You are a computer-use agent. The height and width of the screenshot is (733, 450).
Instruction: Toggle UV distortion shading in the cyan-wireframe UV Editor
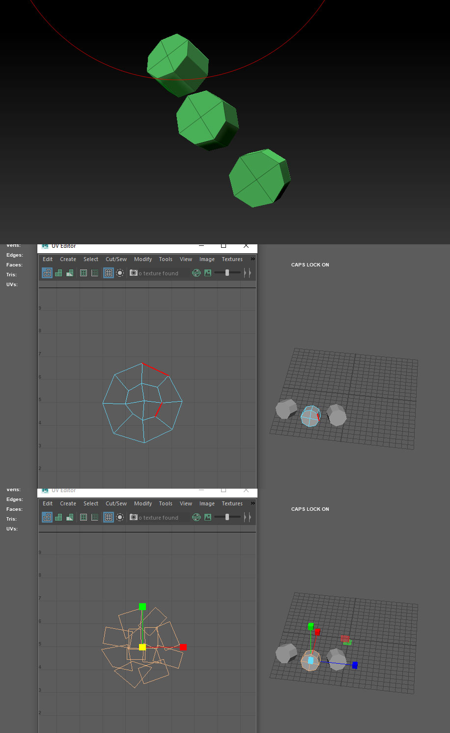coord(70,273)
